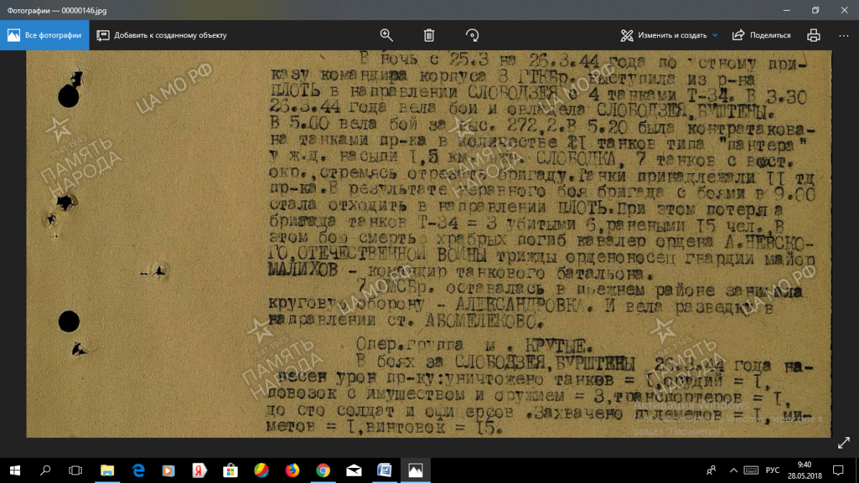
Task: Open touch keyboard from tray
Action: pos(750,470)
